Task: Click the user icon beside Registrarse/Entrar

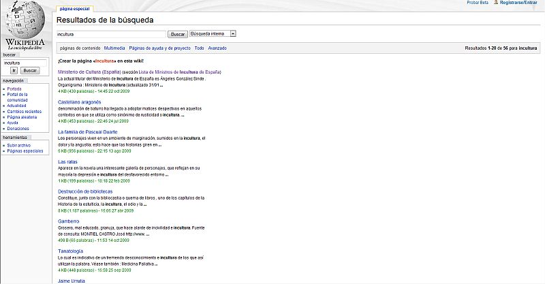Action: pos(497,3)
